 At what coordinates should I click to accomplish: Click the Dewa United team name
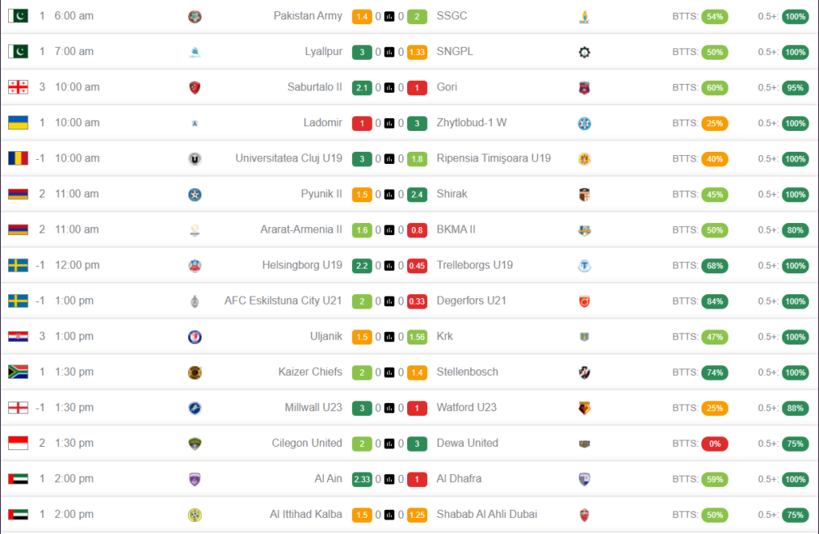(x=467, y=443)
